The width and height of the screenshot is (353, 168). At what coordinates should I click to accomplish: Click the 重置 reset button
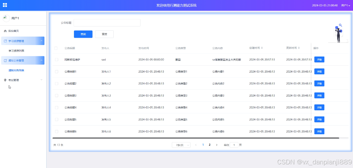click(x=104, y=34)
